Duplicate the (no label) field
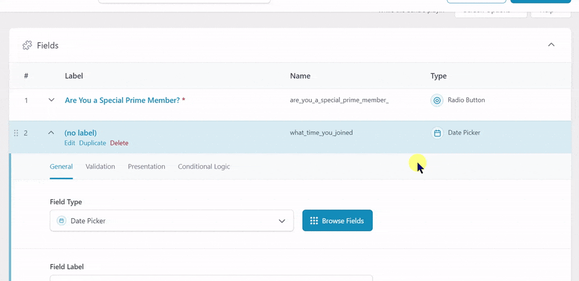The height and width of the screenshot is (281, 579). point(93,143)
